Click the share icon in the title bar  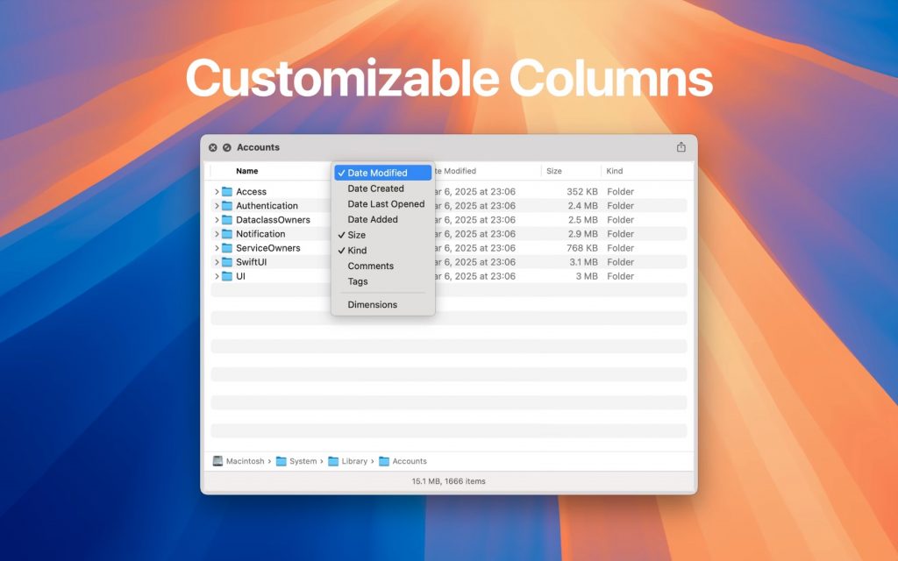click(681, 146)
